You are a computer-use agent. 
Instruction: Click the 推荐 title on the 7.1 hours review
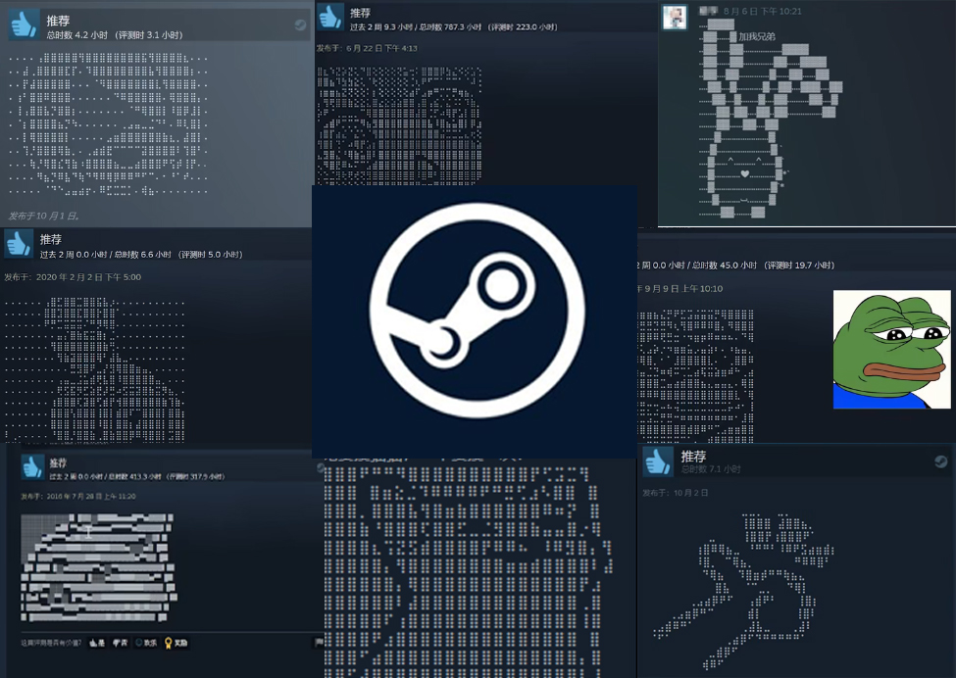(x=693, y=457)
